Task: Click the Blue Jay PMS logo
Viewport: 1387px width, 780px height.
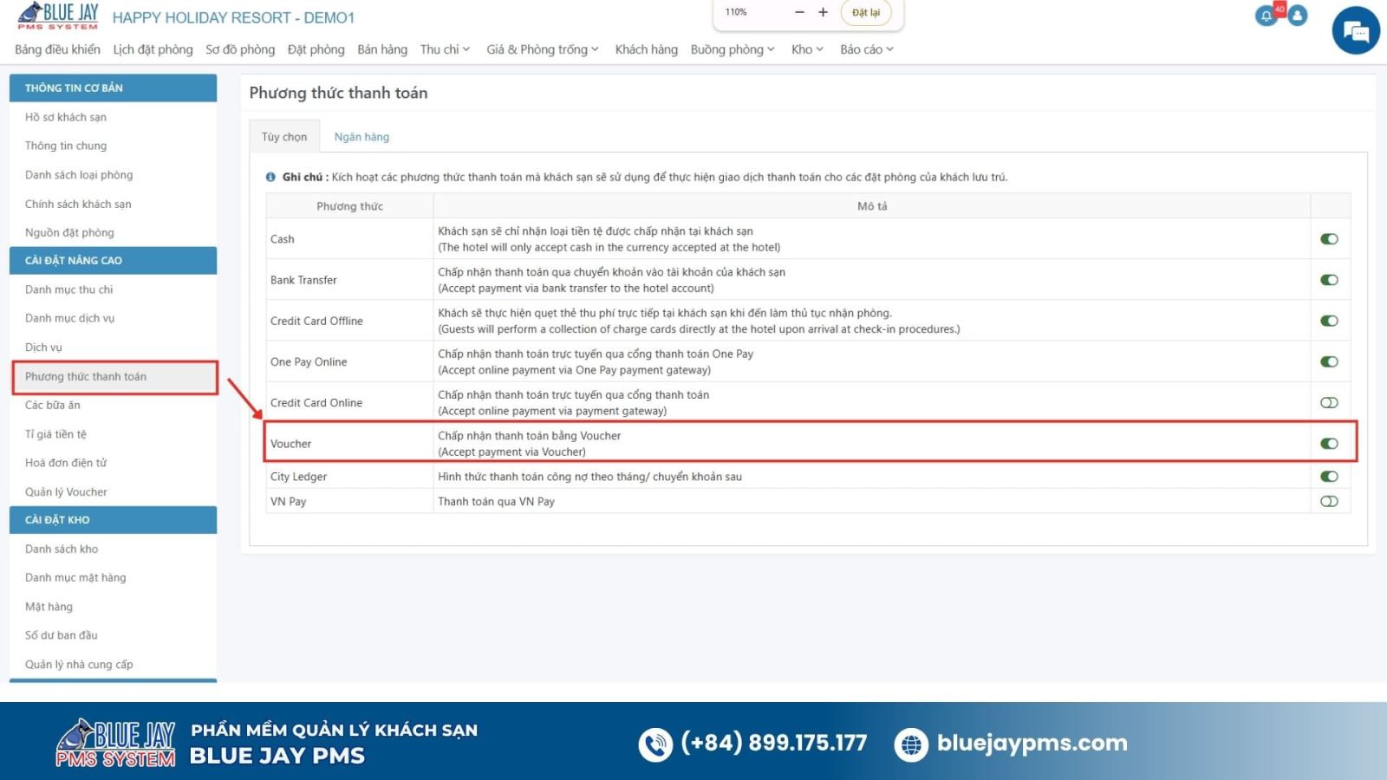Action: tap(58, 16)
